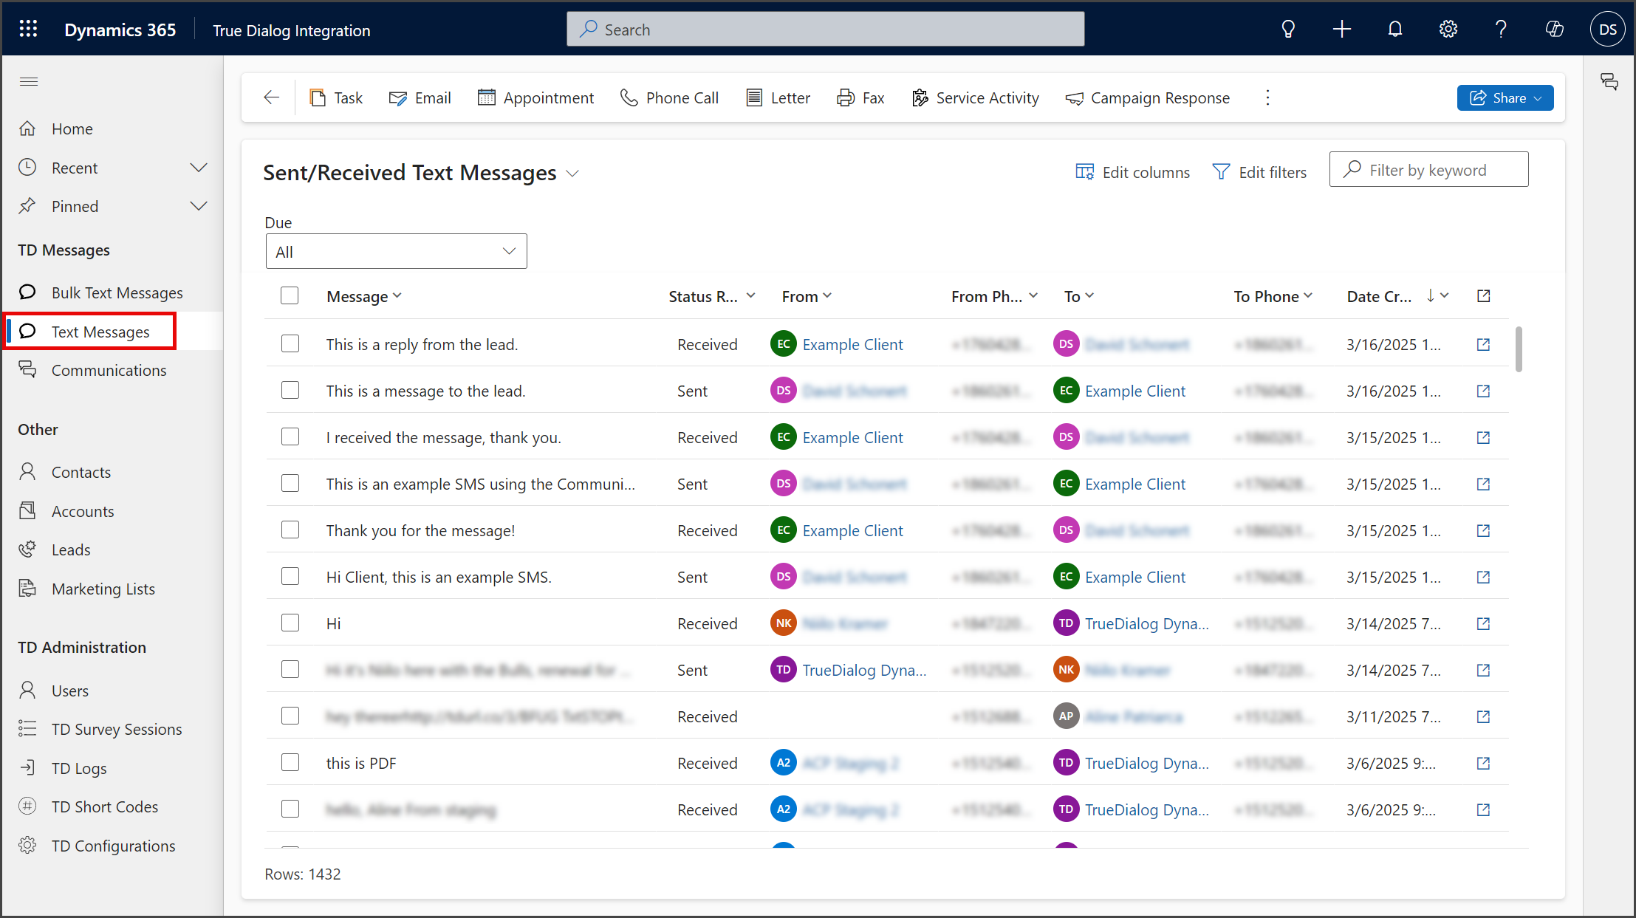The height and width of the screenshot is (918, 1636).
Task: Open the app launcher waffle icon
Action: (28, 30)
